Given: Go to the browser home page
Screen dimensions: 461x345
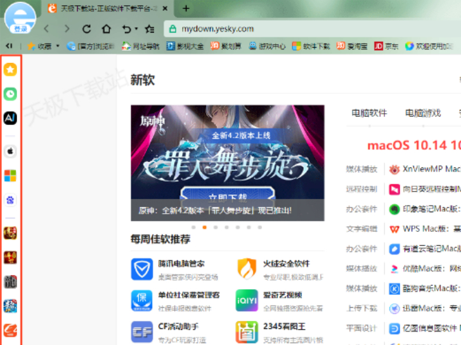Looking at the screenshot, I should [106, 29].
